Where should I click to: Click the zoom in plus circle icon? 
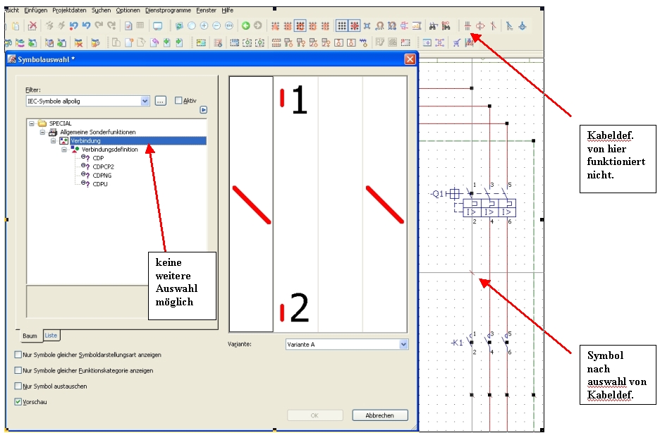pos(204,26)
